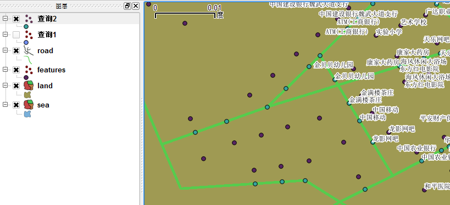Select the green line symbol under road
Screen dimensions: 450x205
tap(27, 60)
